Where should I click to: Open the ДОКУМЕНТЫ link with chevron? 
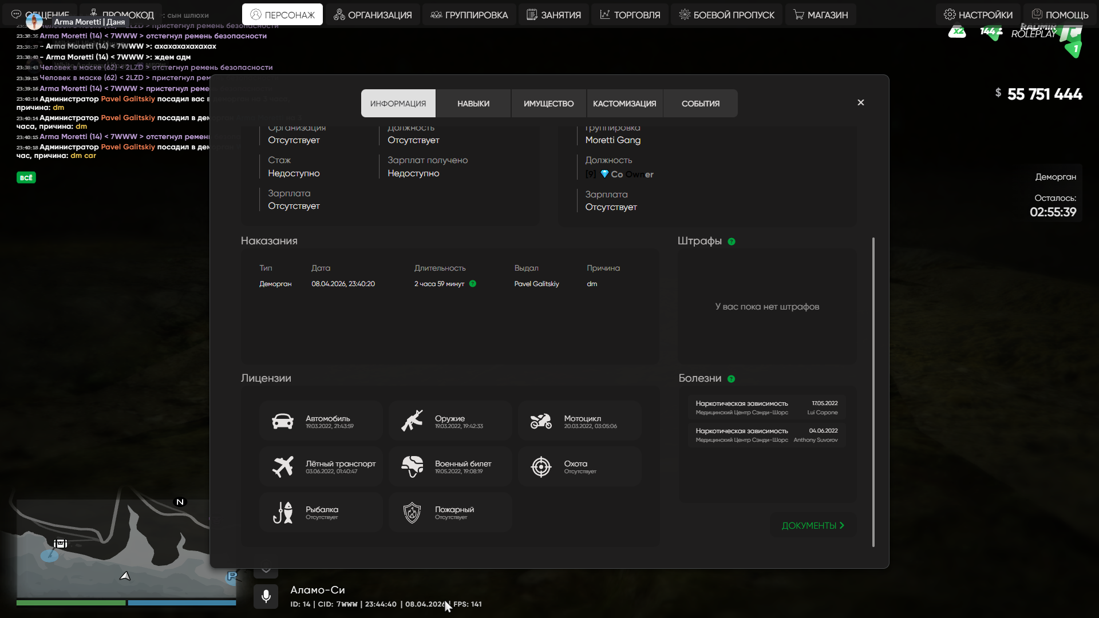813,525
